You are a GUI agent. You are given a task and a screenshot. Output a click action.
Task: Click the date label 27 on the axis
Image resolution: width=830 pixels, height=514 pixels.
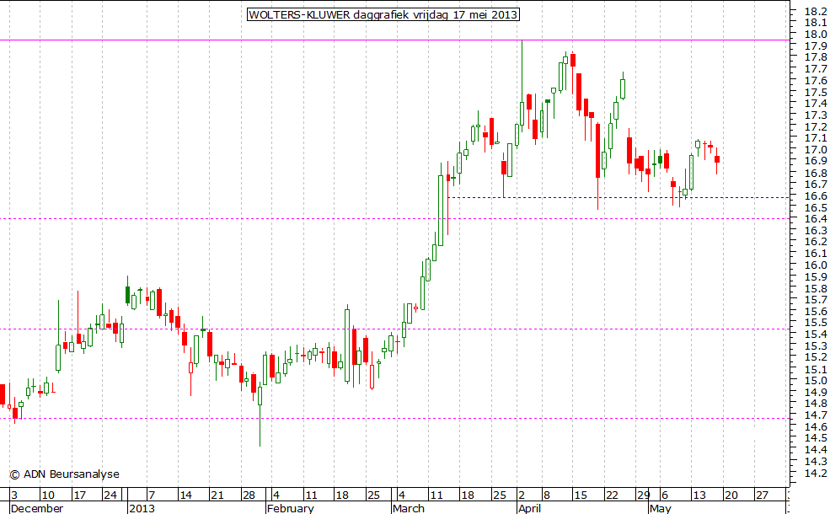click(762, 495)
